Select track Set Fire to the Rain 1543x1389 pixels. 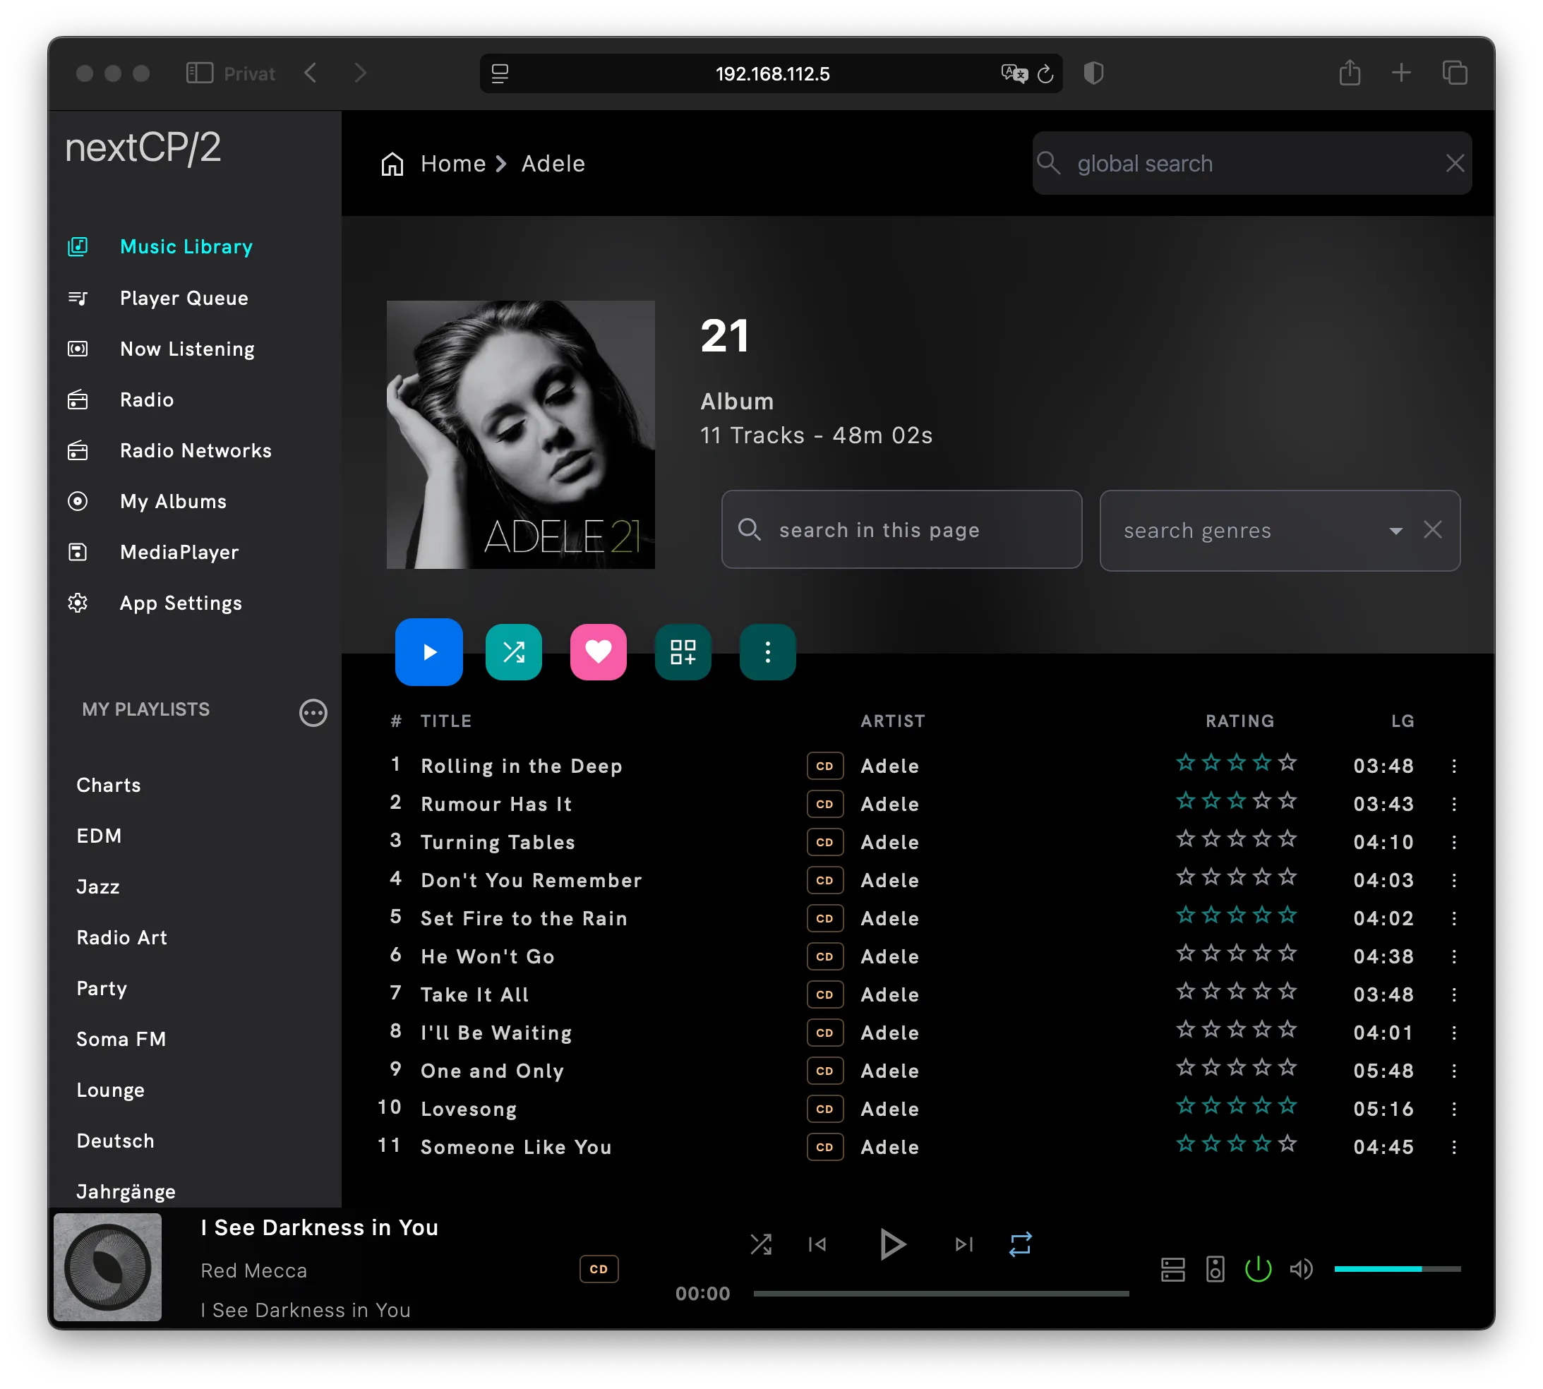pos(524,918)
